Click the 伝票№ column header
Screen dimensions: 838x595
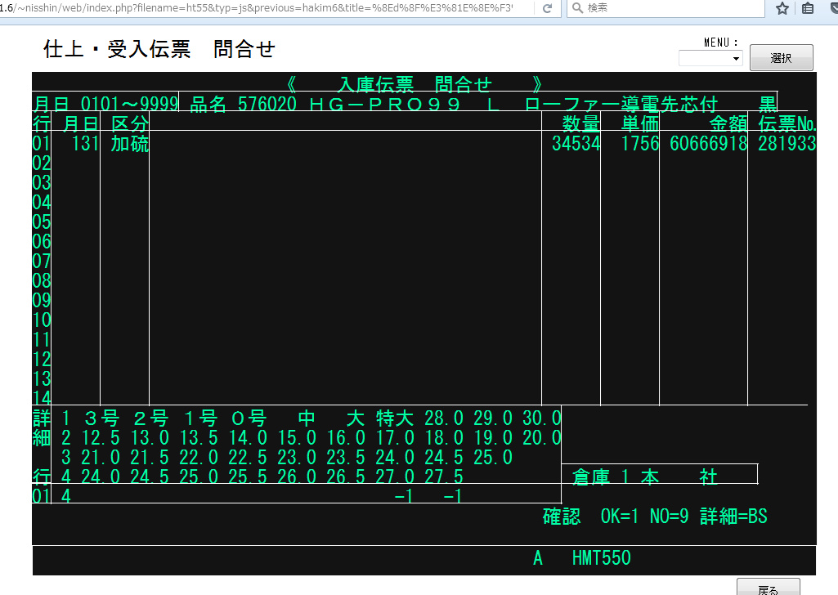coord(787,123)
